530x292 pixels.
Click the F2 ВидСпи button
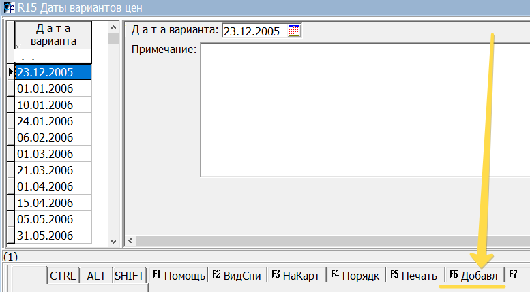point(237,275)
